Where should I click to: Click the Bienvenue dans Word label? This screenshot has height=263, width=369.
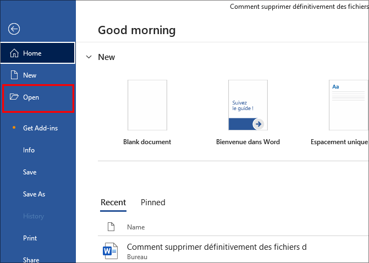(x=248, y=142)
